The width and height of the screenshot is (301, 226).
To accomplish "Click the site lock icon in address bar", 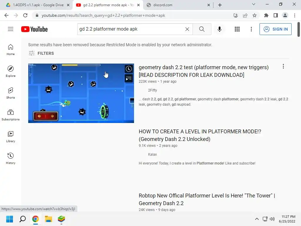I will pos(37,15).
